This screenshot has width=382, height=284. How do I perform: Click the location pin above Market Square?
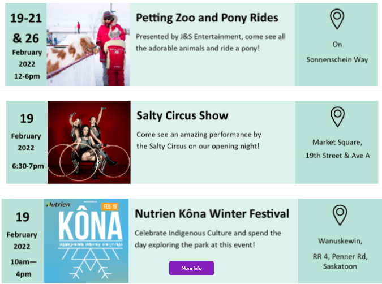pyautogui.click(x=337, y=117)
